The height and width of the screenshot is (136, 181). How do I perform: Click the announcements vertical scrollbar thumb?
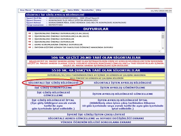tap(163, 37)
